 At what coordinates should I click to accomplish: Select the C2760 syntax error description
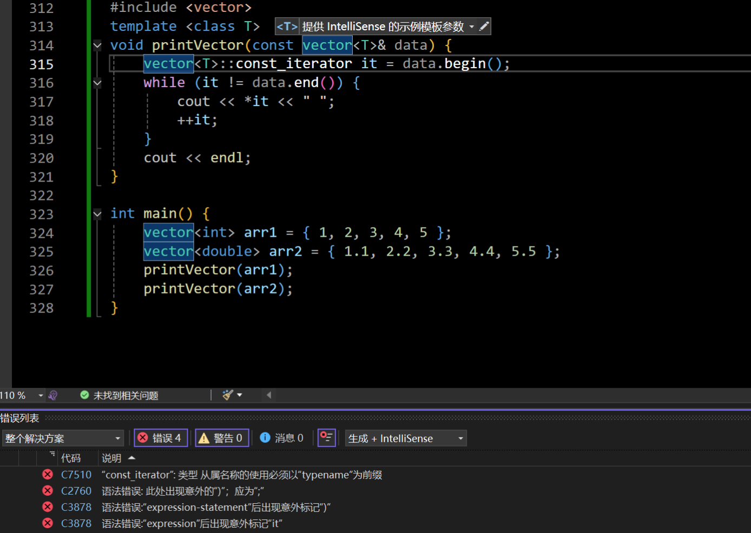pyautogui.click(x=183, y=491)
